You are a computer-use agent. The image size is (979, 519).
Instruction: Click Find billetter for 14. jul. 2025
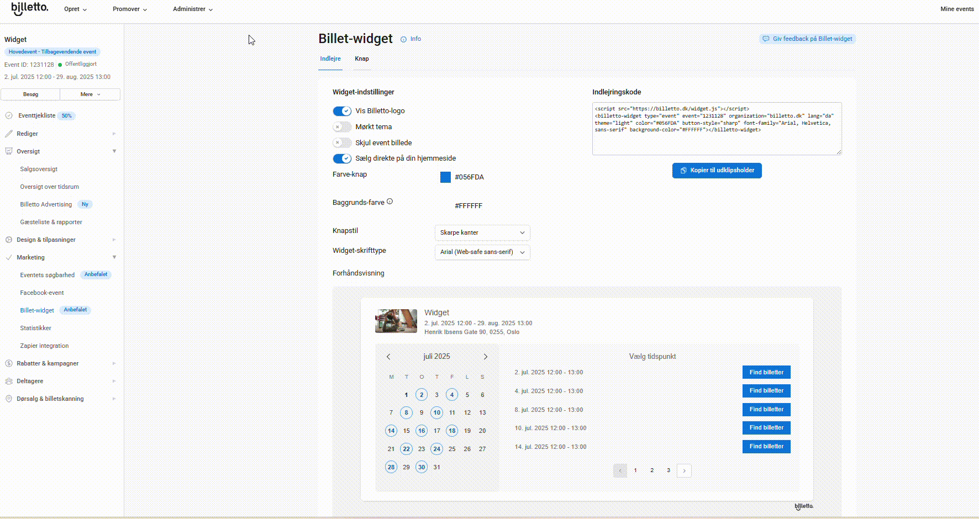[766, 447]
